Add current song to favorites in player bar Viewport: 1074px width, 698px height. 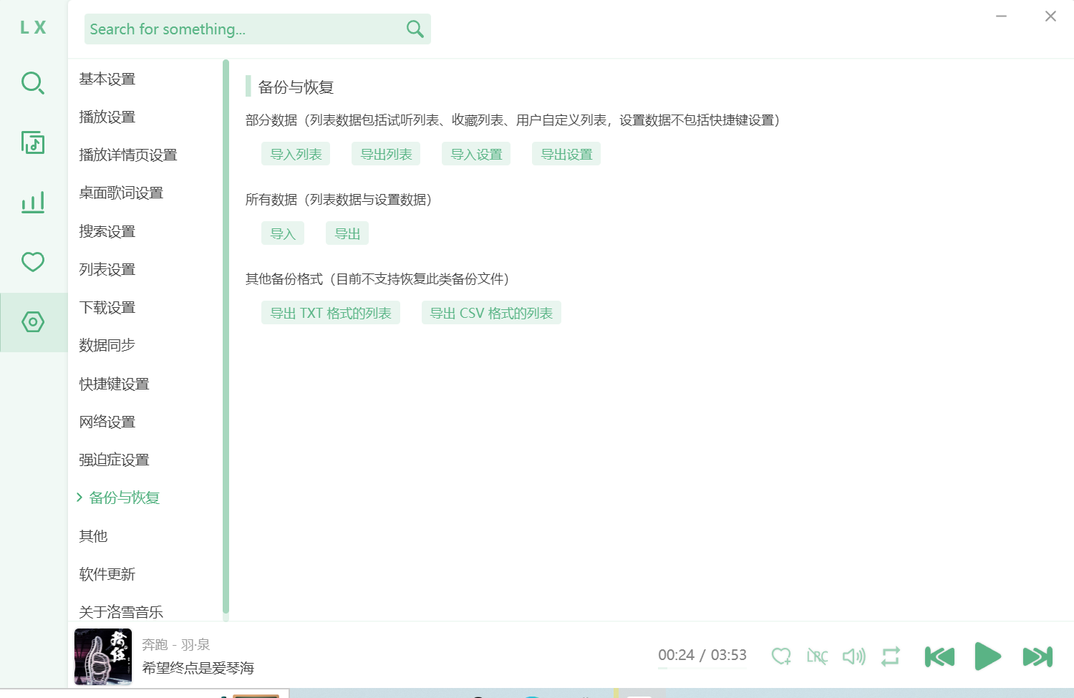tap(780, 656)
